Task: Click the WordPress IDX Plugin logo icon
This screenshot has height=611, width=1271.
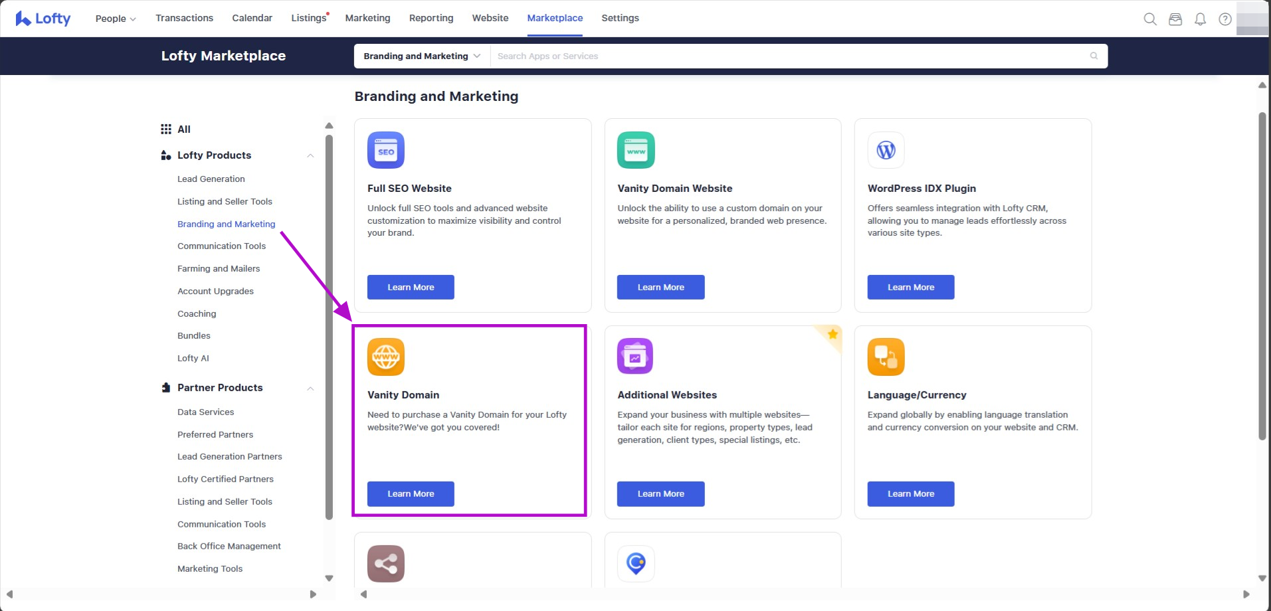Action: pyautogui.click(x=886, y=150)
